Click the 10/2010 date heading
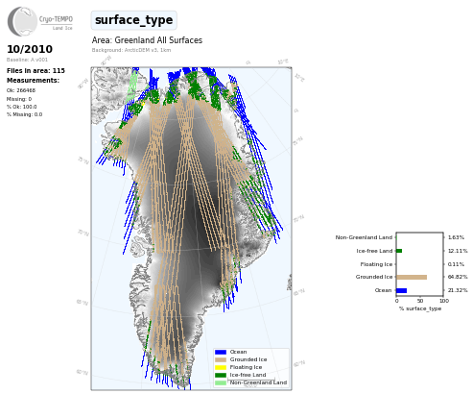 coord(30,49)
